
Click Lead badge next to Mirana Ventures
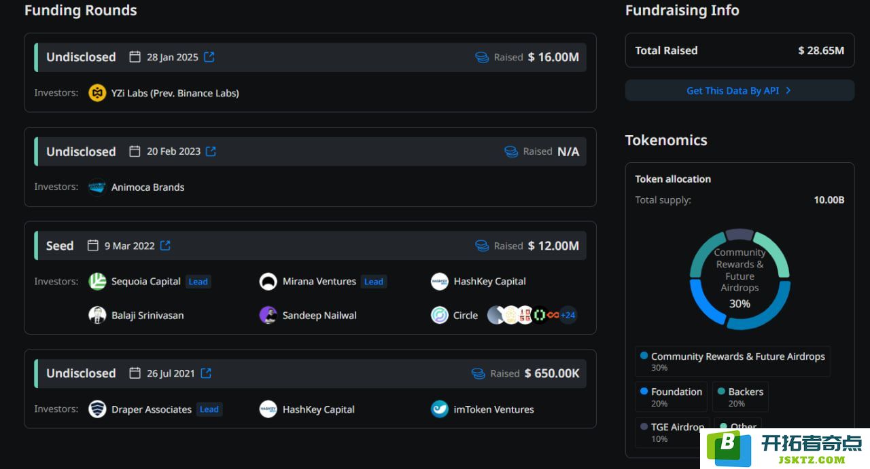[x=374, y=282]
